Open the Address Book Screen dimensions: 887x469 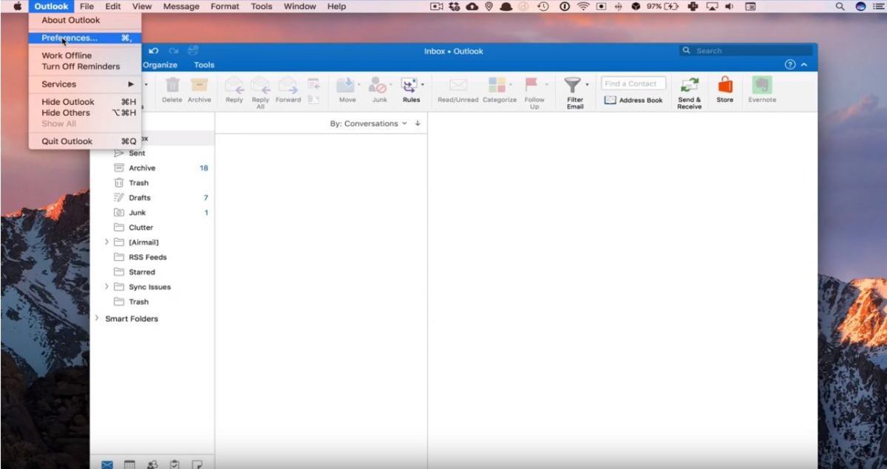(x=633, y=100)
